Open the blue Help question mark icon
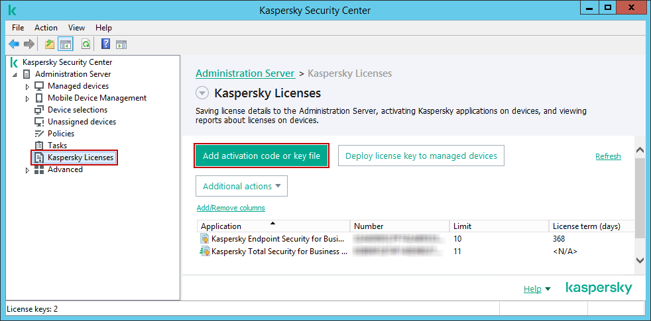651x321 pixels. pos(105,44)
